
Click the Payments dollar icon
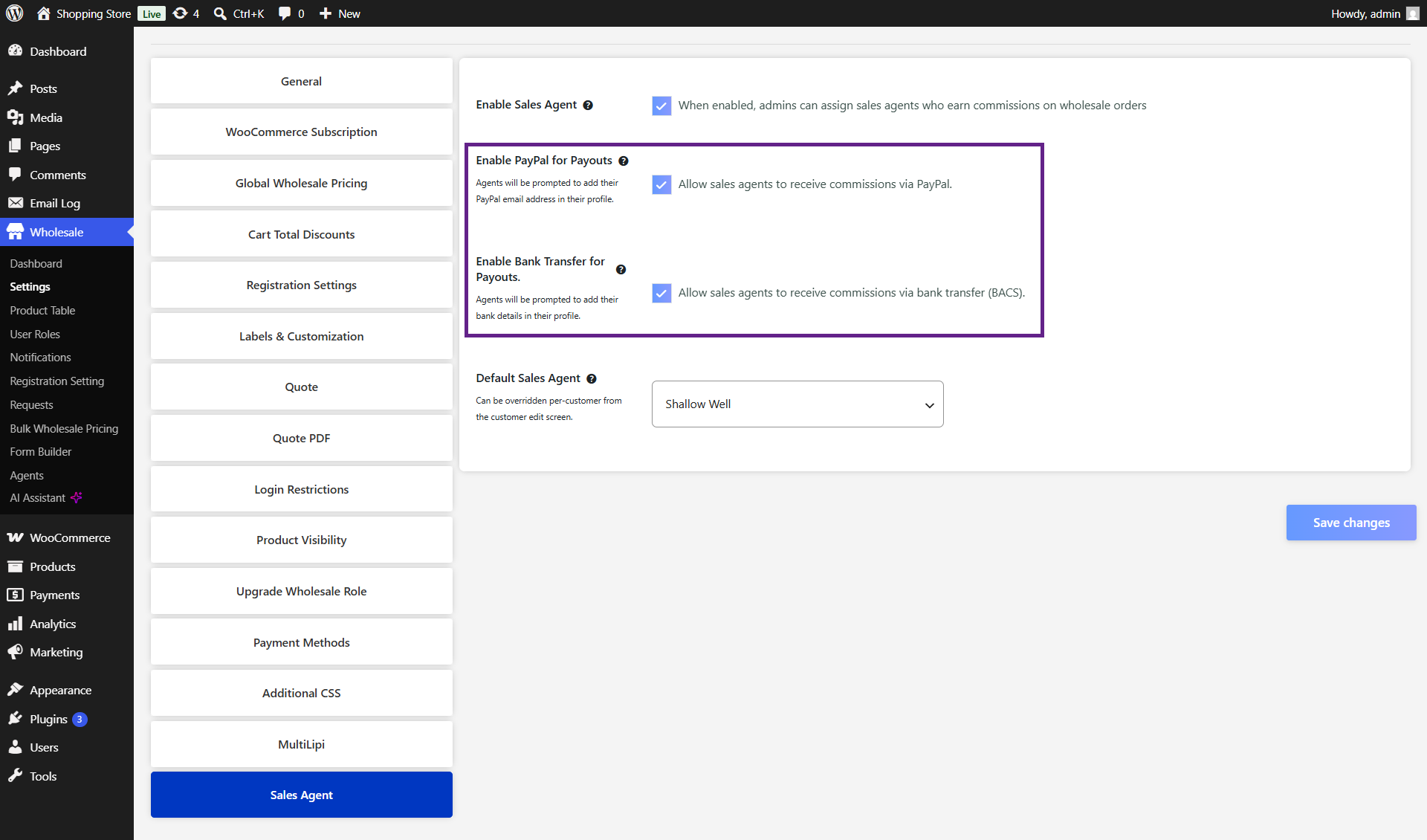15,595
